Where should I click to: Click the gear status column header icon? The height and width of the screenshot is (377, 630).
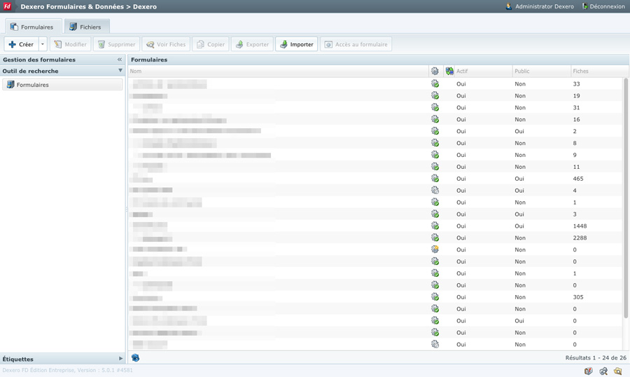coord(435,71)
